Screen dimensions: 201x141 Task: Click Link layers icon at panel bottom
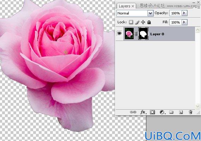(x=133, y=112)
